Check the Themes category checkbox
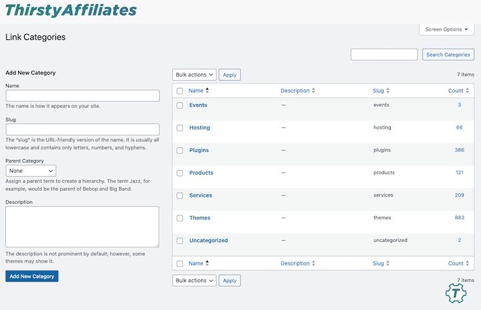This screenshot has height=310, width=481. (x=180, y=218)
